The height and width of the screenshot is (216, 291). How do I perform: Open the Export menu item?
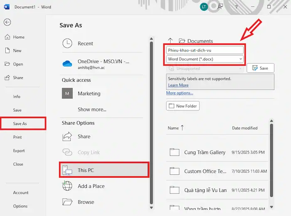(x=19, y=151)
